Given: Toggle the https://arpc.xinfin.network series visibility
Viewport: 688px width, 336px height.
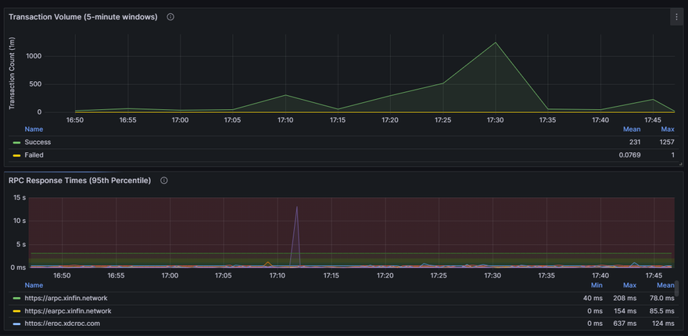Looking at the screenshot, I should [66, 298].
